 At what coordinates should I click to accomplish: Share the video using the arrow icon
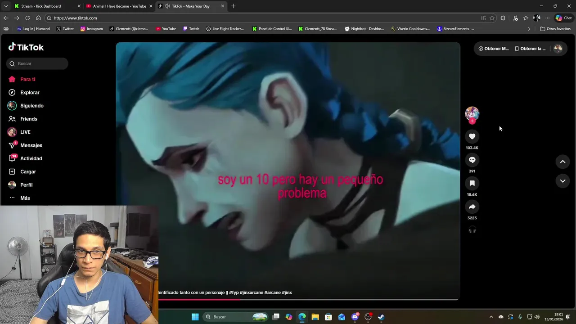[x=472, y=207]
